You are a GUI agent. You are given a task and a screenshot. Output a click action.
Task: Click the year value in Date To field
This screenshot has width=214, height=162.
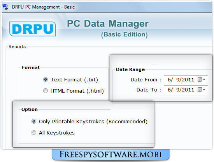(188, 90)
